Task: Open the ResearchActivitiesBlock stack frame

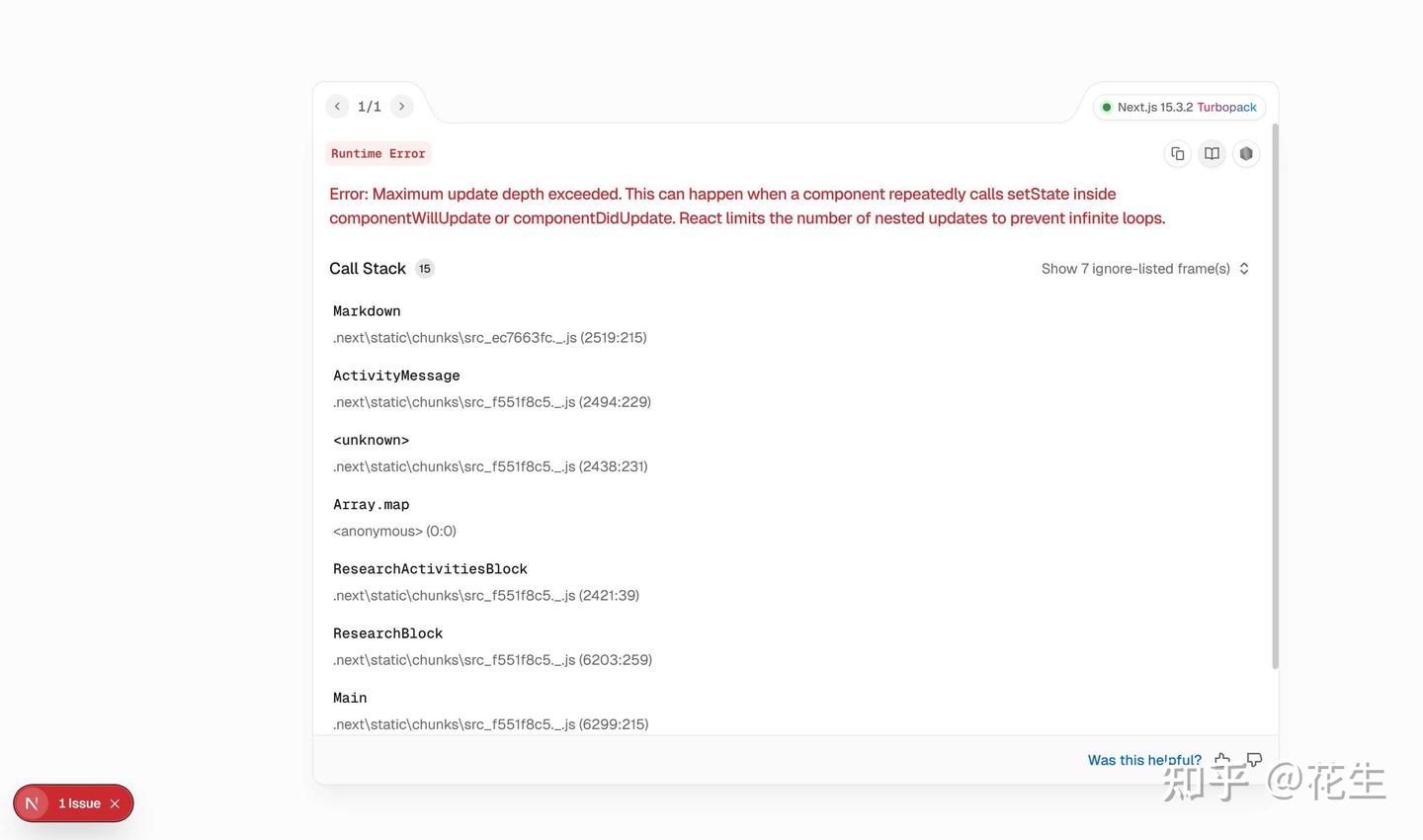Action: pyautogui.click(x=430, y=569)
